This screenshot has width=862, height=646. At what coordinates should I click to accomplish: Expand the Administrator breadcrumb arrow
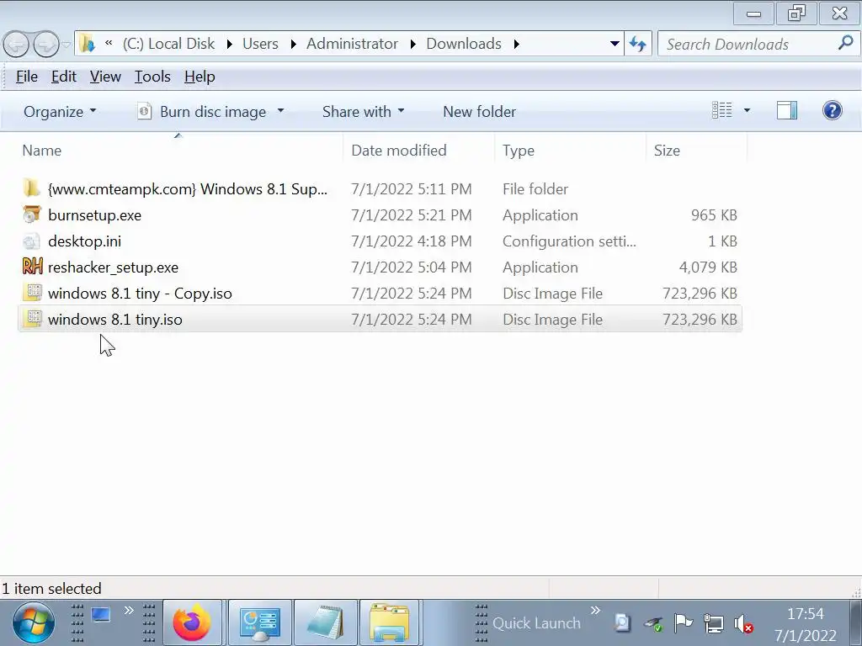point(412,44)
